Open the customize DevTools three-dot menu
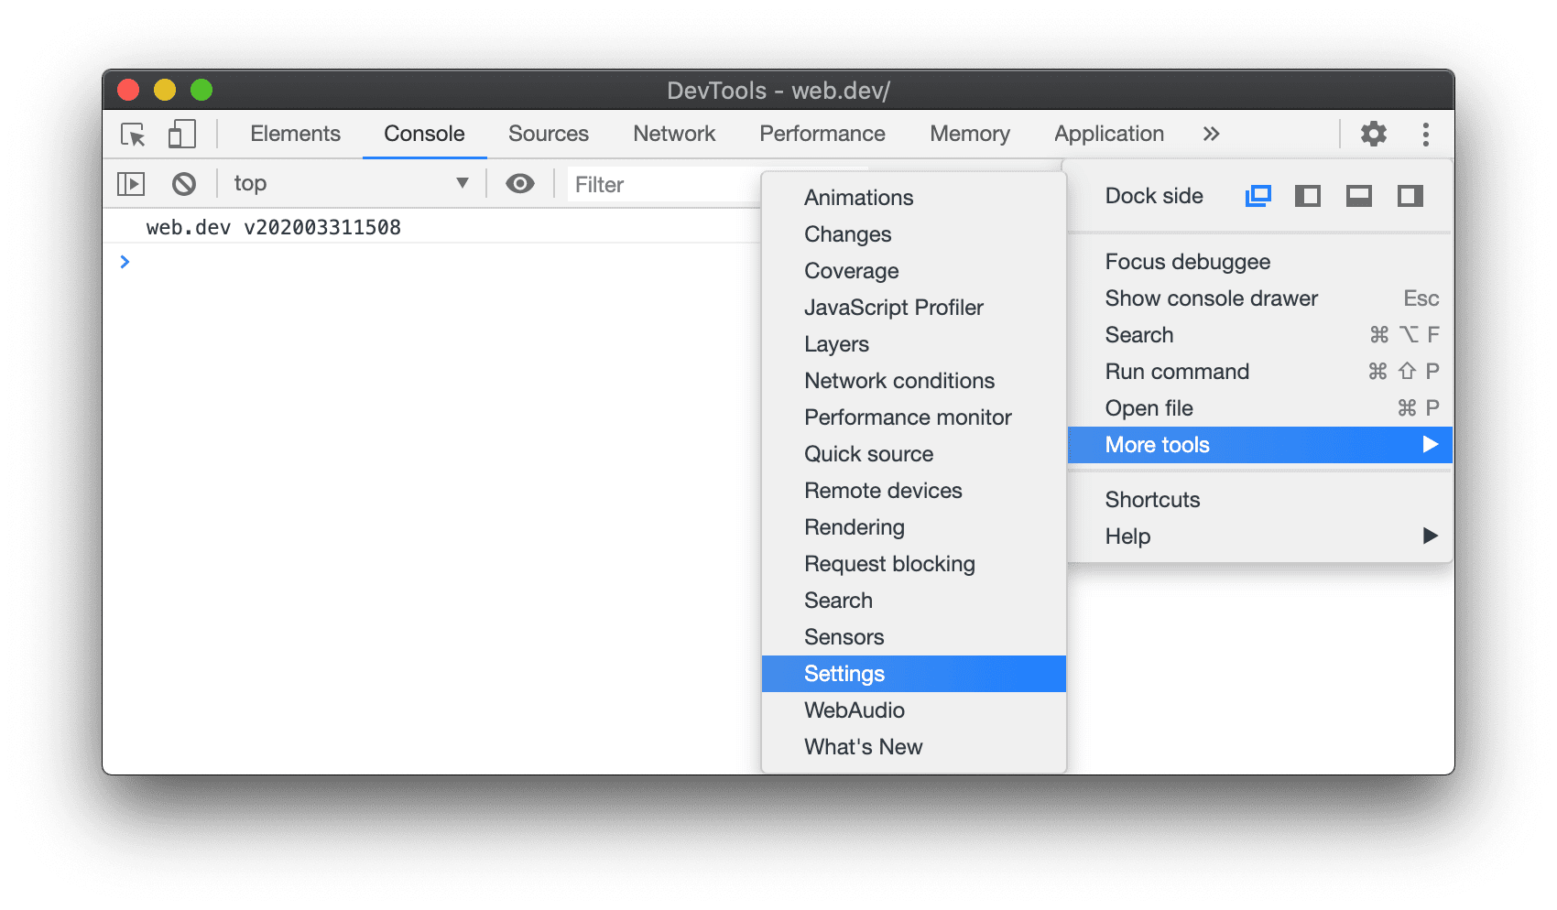The width and height of the screenshot is (1557, 910). click(1425, 134)
